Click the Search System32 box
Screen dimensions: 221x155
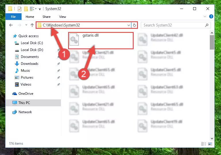coord(176,25)
